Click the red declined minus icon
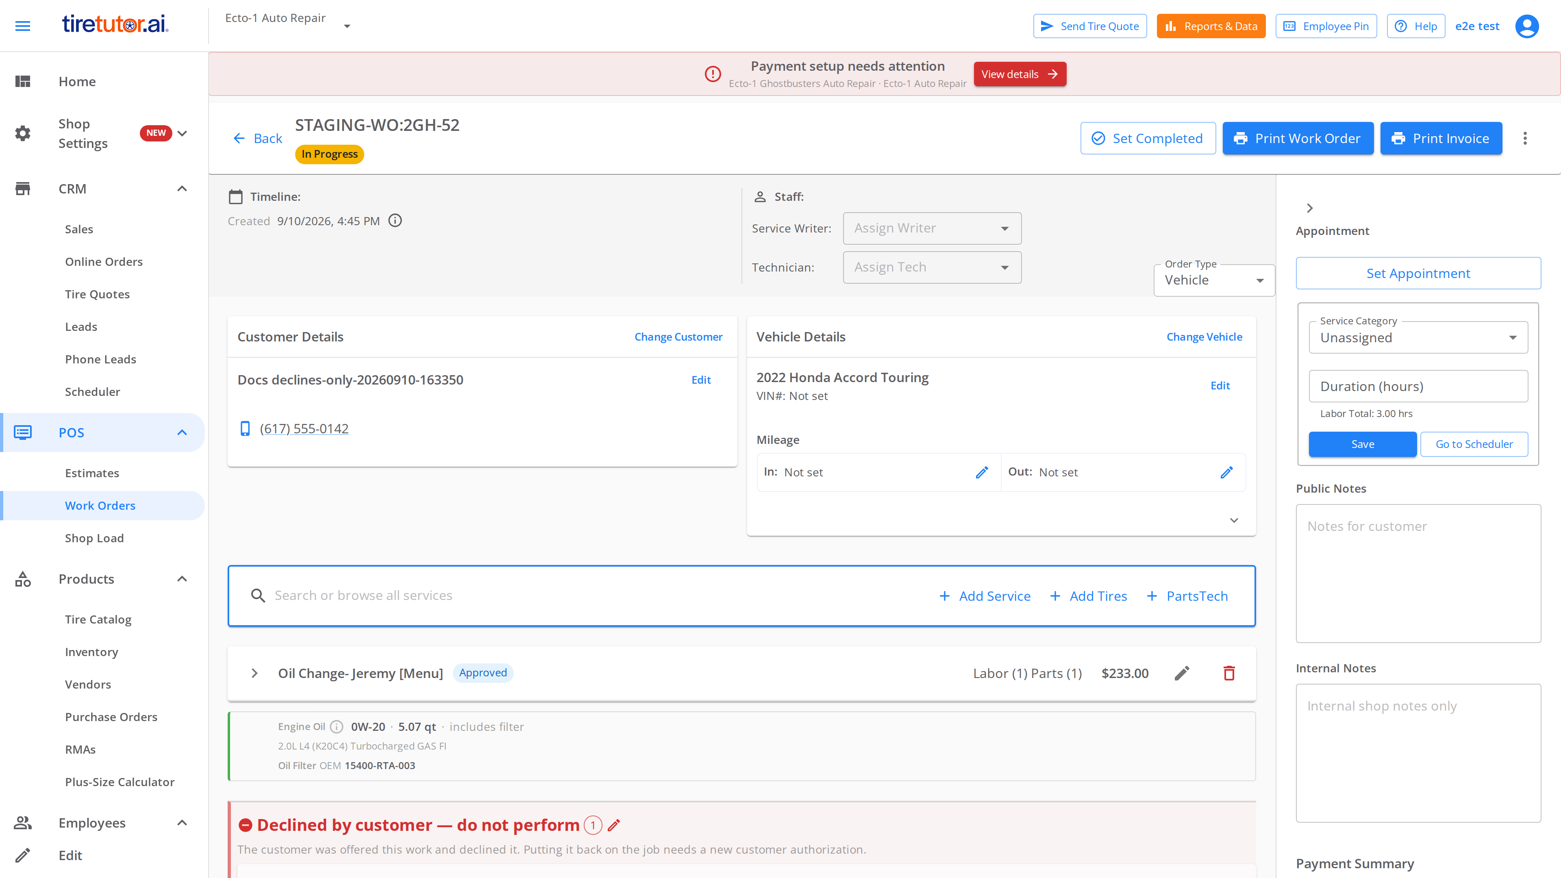 [x=246, y=825]
